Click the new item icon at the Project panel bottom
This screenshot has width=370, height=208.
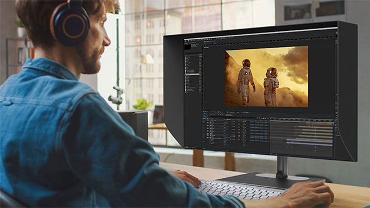pyautogui.click(x=188, y=147)
